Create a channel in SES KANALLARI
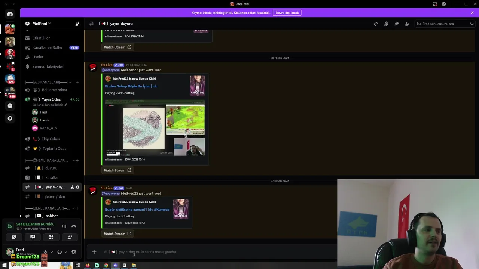The image size is (479, 269). [x=77, y=82]
